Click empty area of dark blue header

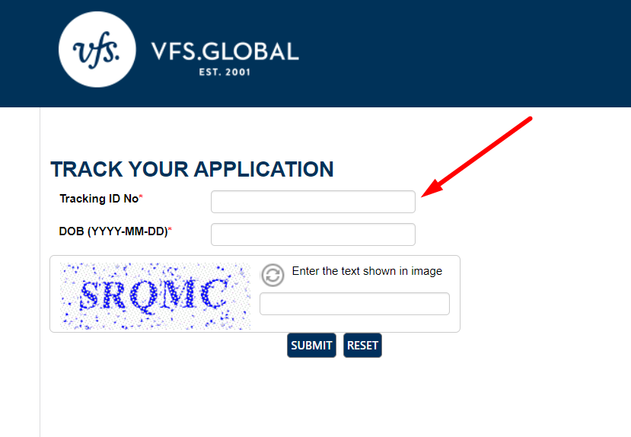pyautogui.click(x=463, y=53)
